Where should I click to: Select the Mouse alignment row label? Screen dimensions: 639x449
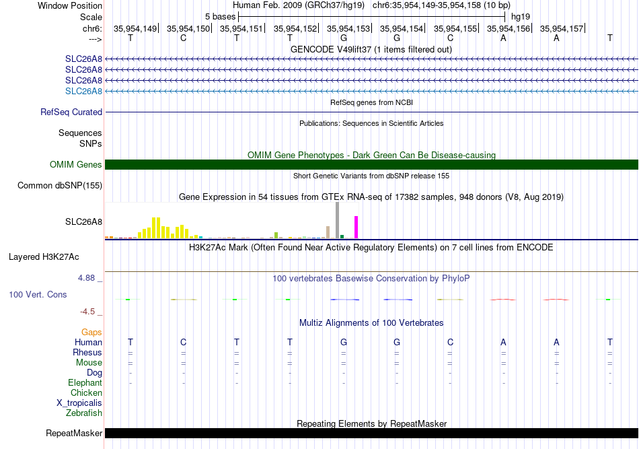[89, 363]
